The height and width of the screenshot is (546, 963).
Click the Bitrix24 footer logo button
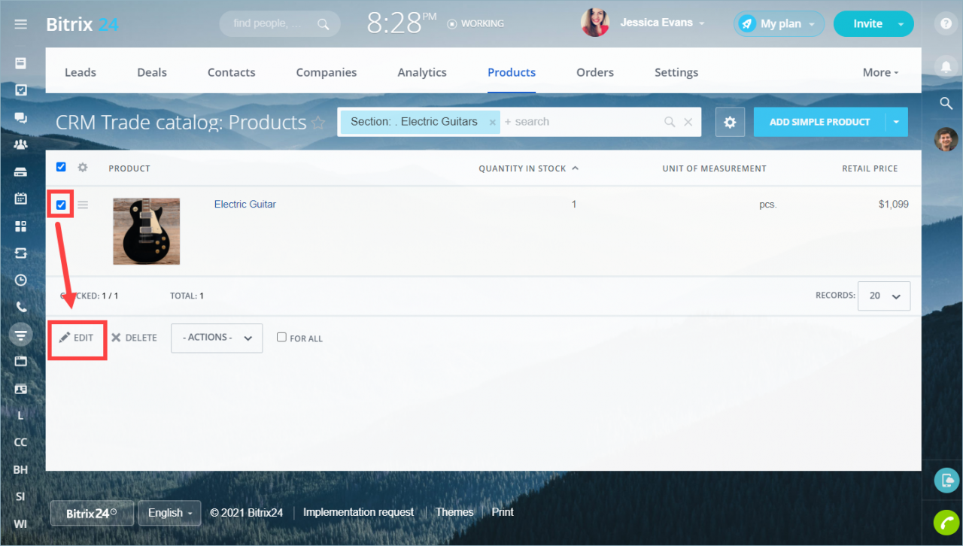pos(92,513)
